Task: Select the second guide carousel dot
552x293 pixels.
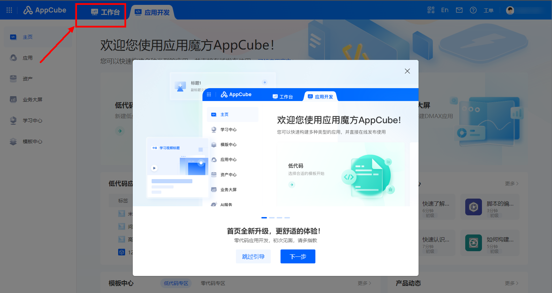Action: [272, 218]
